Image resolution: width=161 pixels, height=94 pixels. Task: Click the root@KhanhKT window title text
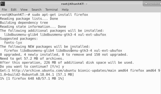point(74,4)
